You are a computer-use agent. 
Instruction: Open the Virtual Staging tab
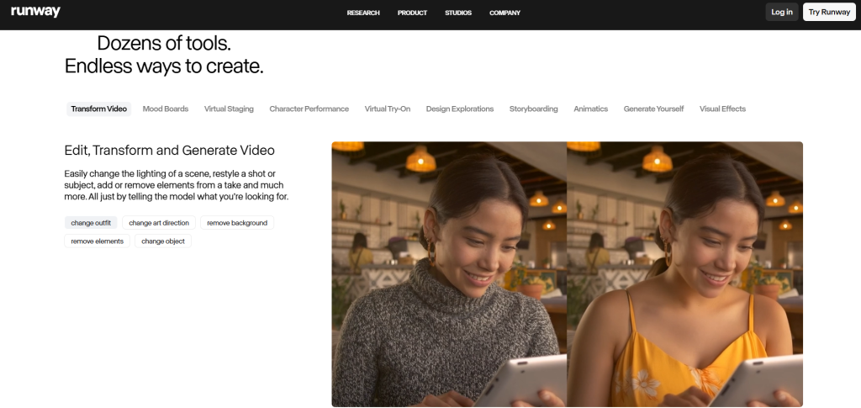point(229,109)
